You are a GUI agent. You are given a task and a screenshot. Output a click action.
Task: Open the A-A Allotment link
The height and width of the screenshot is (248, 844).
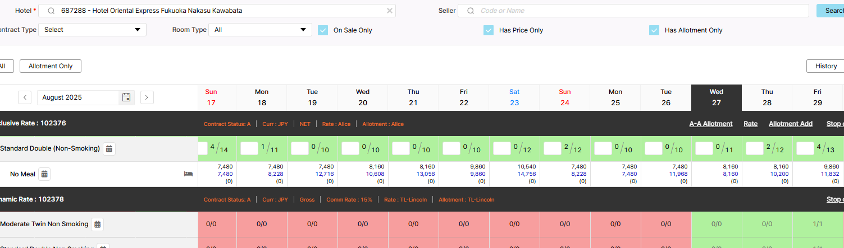click(711, 124)
